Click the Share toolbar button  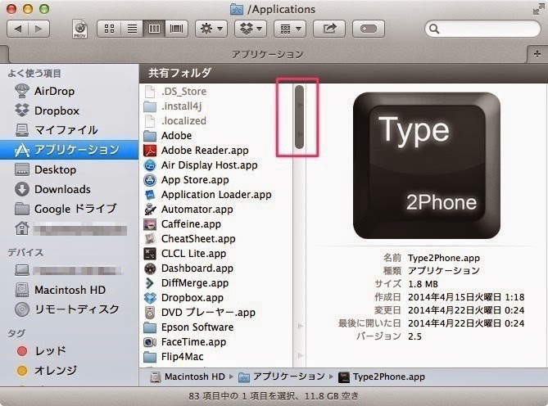coord(329,29)
